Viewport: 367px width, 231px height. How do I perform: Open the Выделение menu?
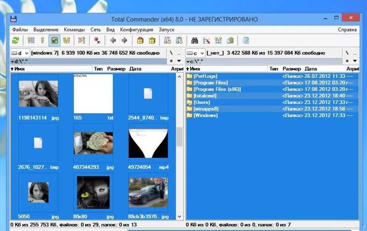(x=46, y=30)
